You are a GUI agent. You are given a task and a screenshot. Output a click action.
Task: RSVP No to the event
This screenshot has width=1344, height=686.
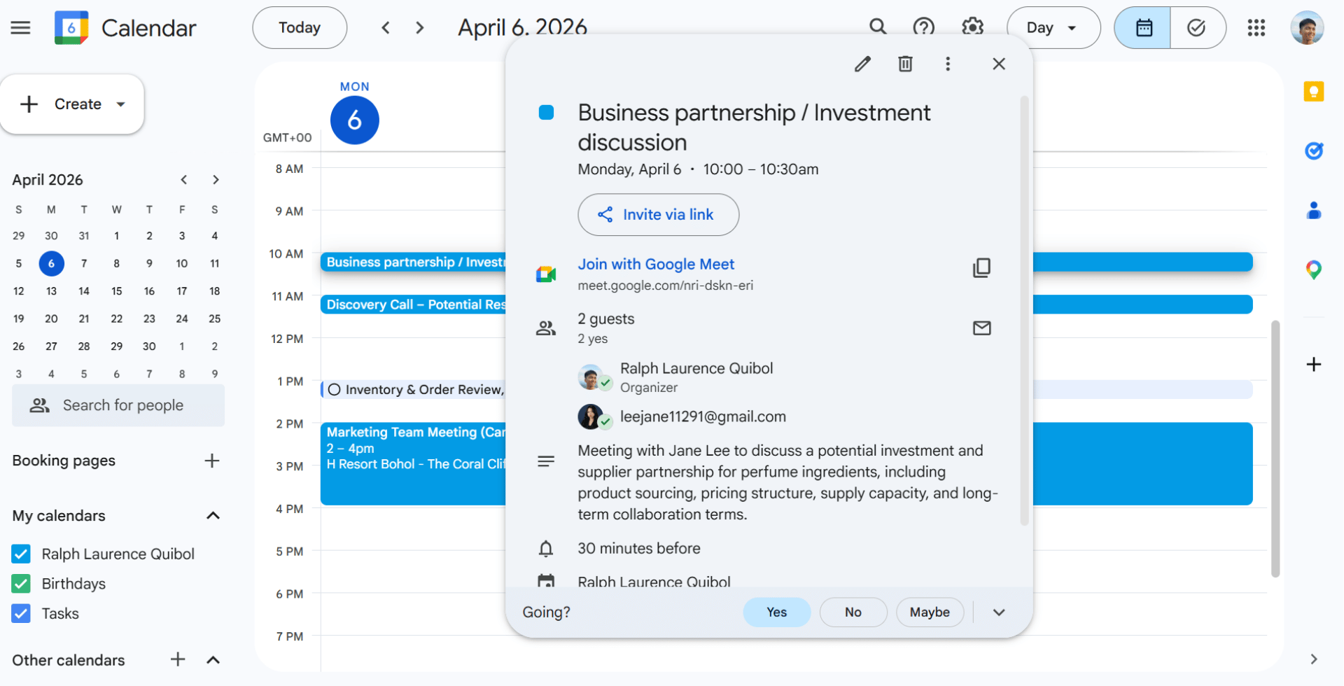(853, 612)
